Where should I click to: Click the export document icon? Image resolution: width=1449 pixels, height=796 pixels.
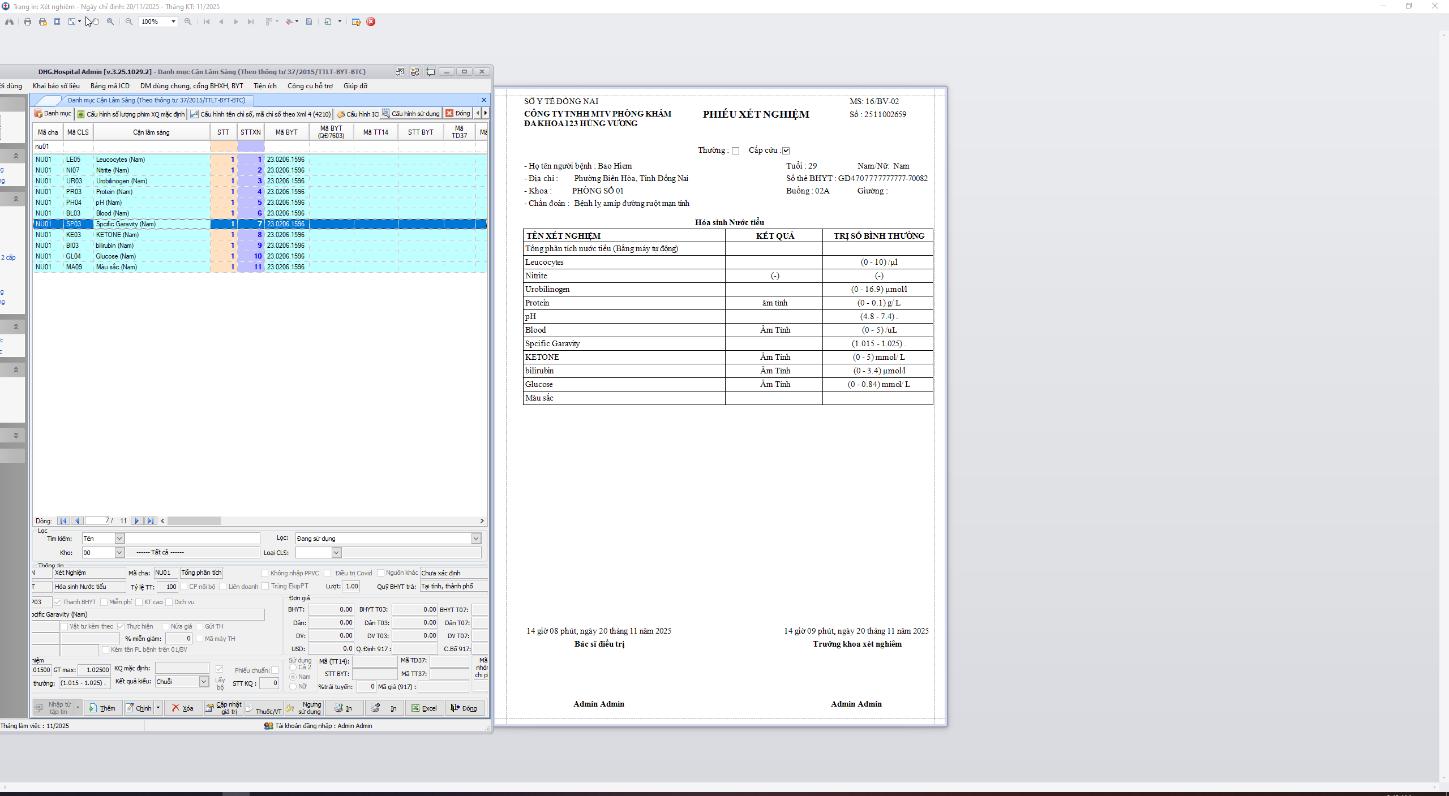(x=328, y=21)
